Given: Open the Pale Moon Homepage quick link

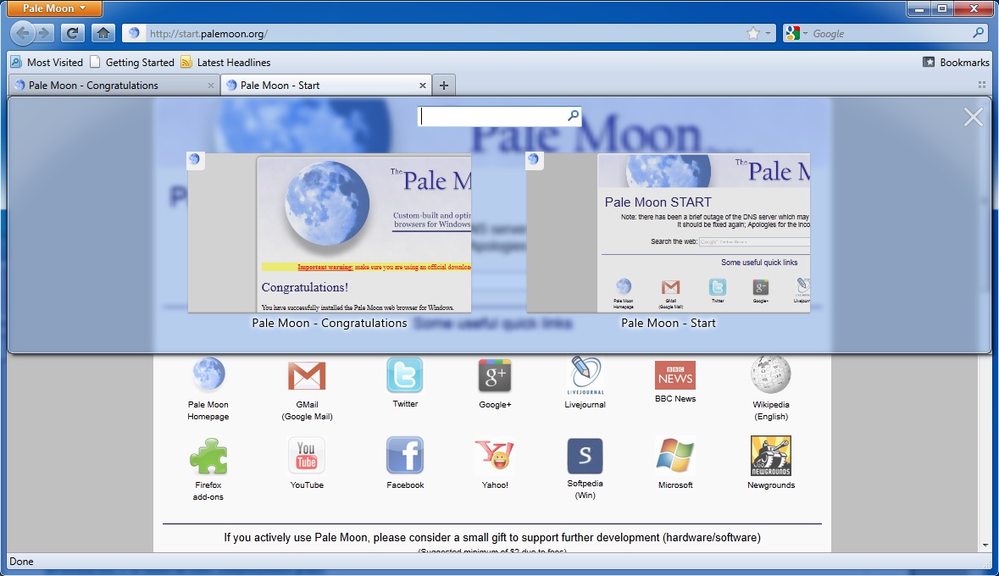Looking at the screenshot, I should click(208, 374).
